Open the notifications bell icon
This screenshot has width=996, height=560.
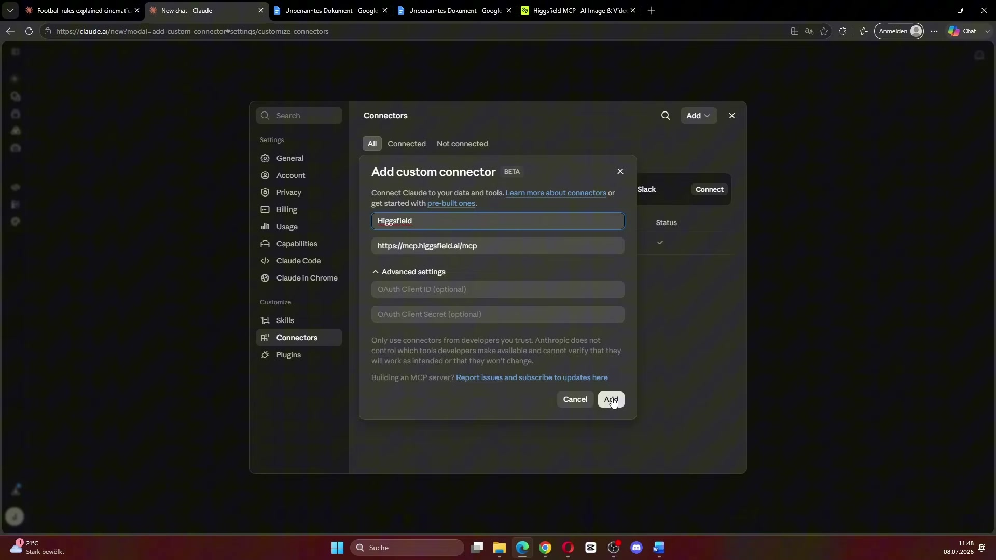point(982,548)
